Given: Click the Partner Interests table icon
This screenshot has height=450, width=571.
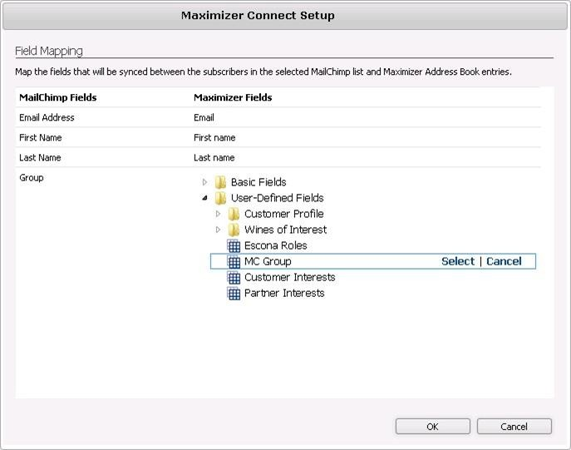Looking at the screenshot, I should (234, 294).
